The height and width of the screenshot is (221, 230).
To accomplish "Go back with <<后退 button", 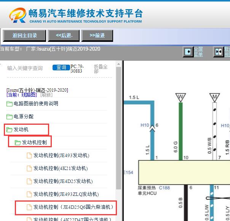I will coord(64,36).
